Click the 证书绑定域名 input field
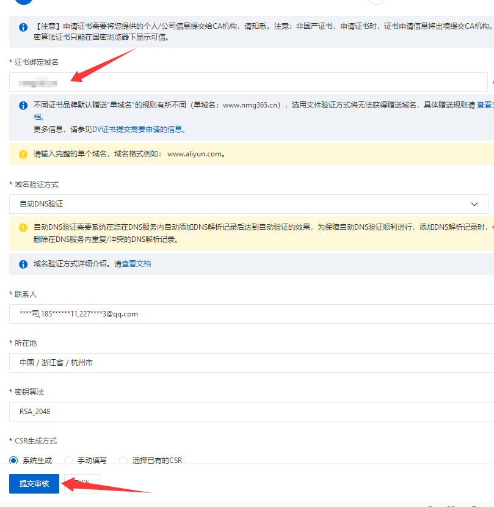The height and width of the screenshot is (507, 494). (244, 82)
